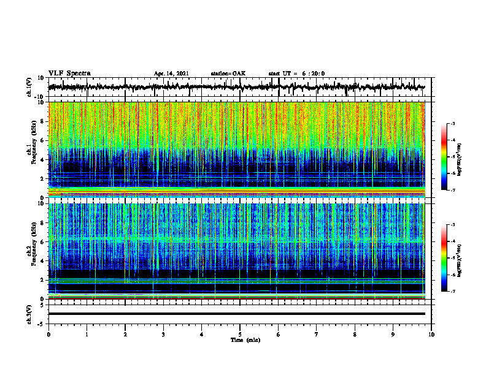This screenshot has width=486, height=375.
Task: Click the "-7" label on ch.2 colorbar
Action: point(453,291)
